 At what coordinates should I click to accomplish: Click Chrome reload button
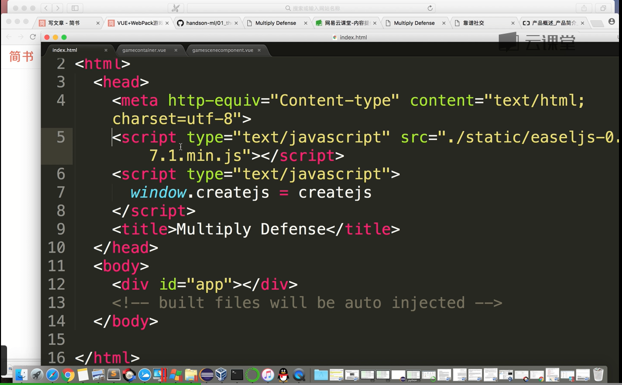coord(33,37)
